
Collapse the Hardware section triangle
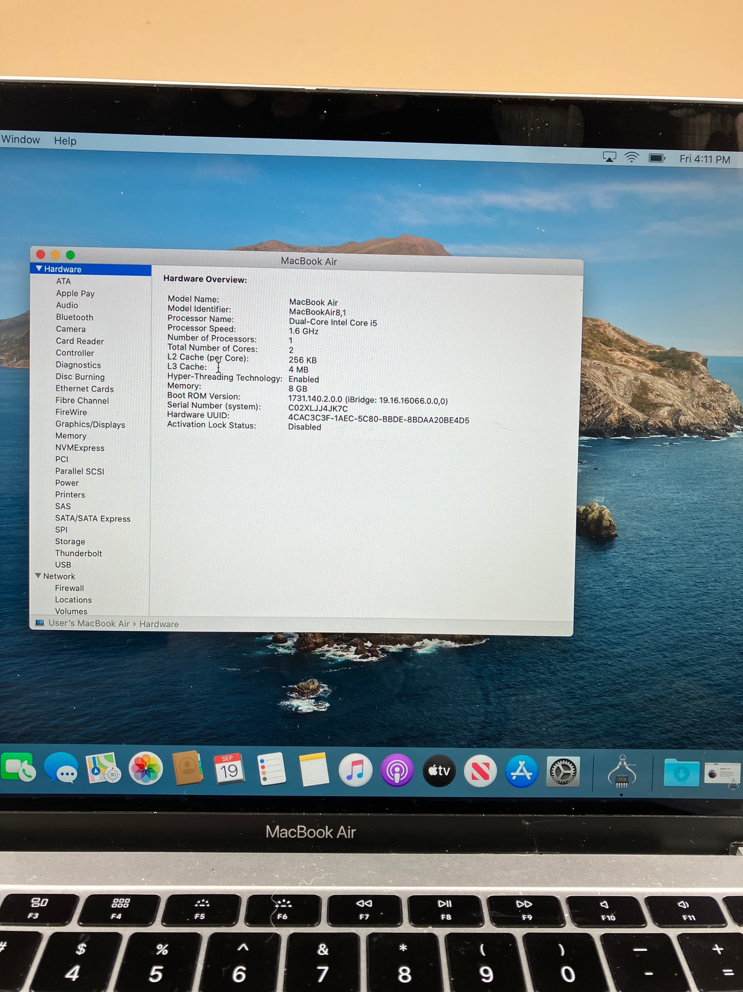pyautogui.click(x=39, y=269)
